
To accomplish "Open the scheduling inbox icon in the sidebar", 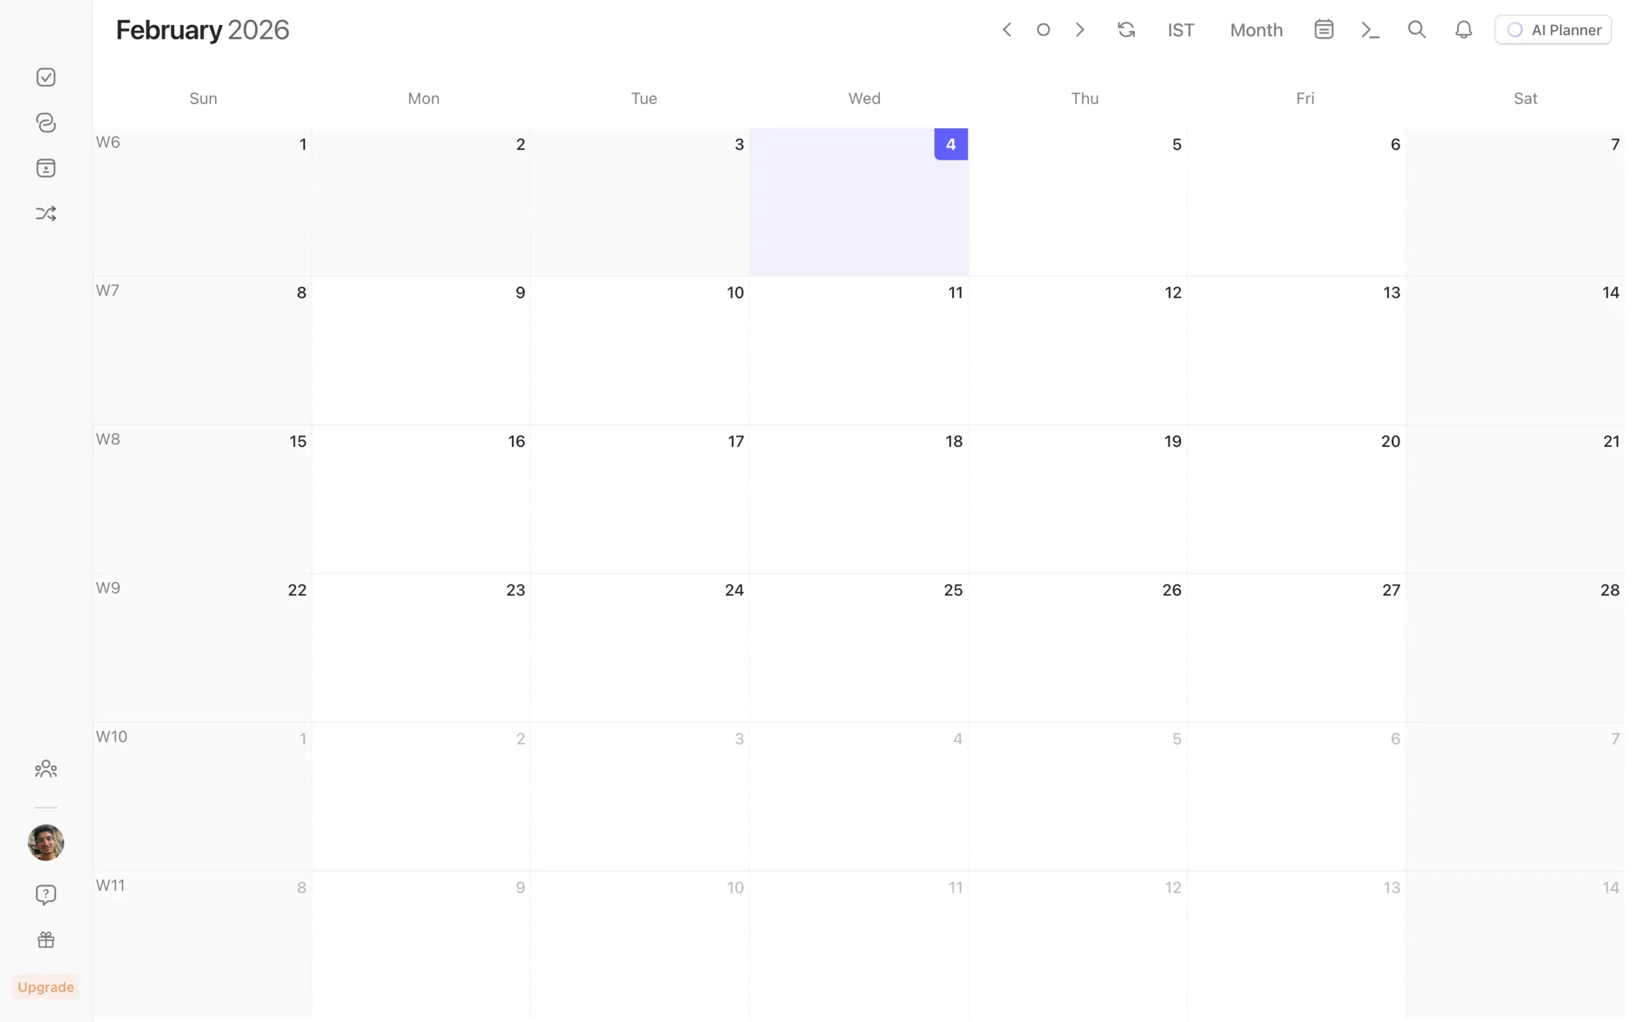I will pos(45,167).
